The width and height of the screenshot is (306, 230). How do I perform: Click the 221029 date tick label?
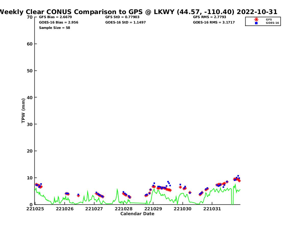153,209
